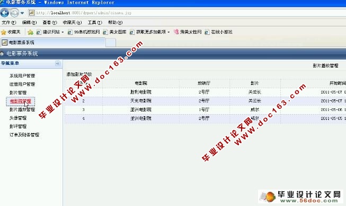Click 天光电影院 cell in row 2
The width and height of the screenshot is (346, 206).
(x=141, y=101)
